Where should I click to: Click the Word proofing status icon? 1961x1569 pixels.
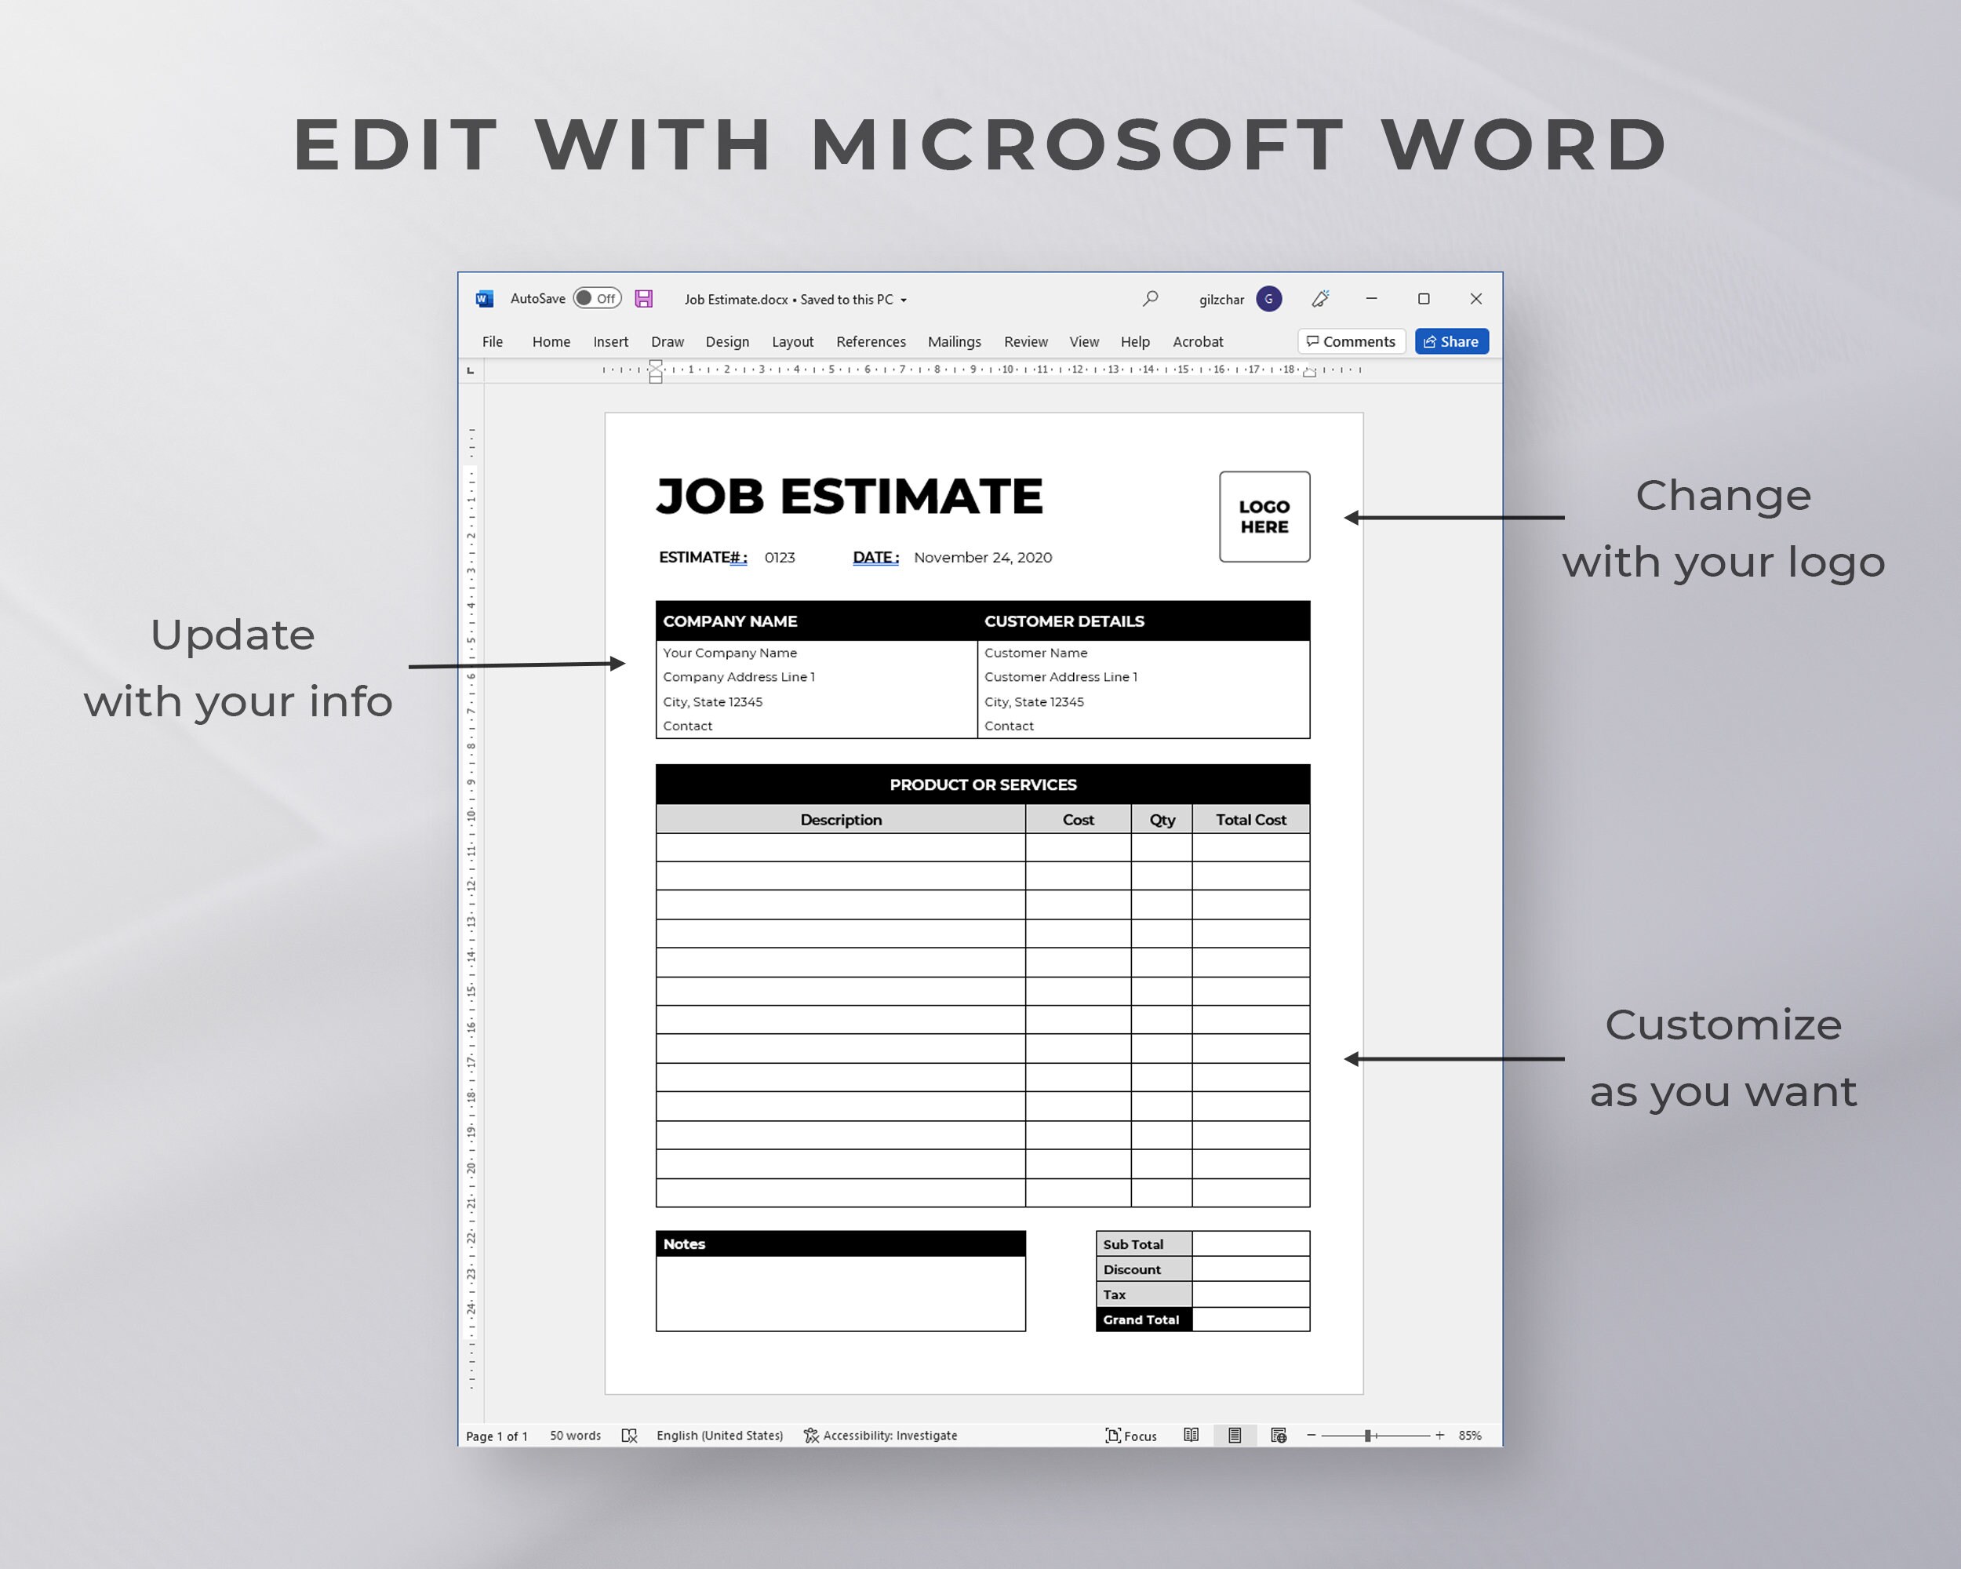click(x=629, y=1436)
